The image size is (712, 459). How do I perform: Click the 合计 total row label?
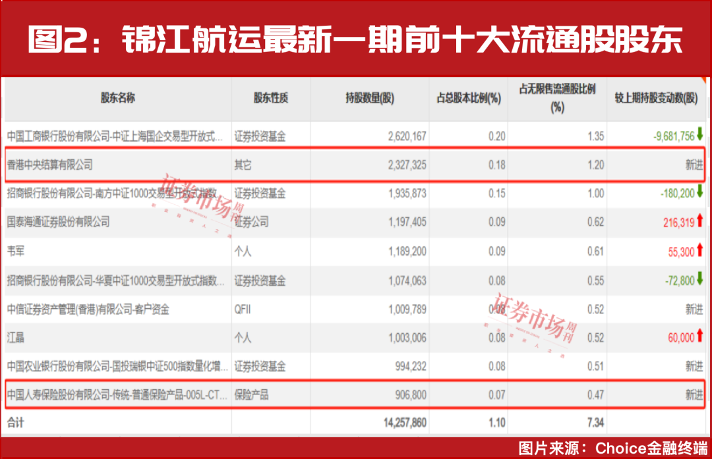(15, 423)
